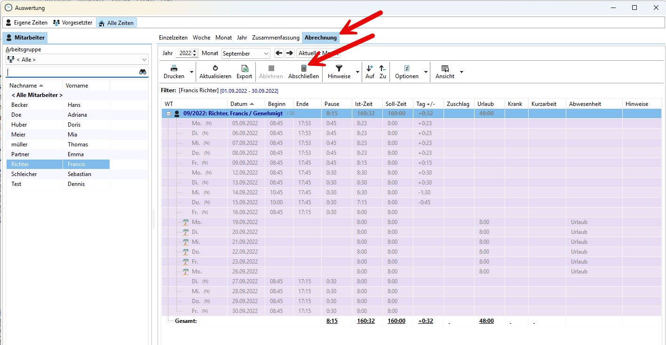Collapse all rows with Zu icon

[x=382, y=69]
